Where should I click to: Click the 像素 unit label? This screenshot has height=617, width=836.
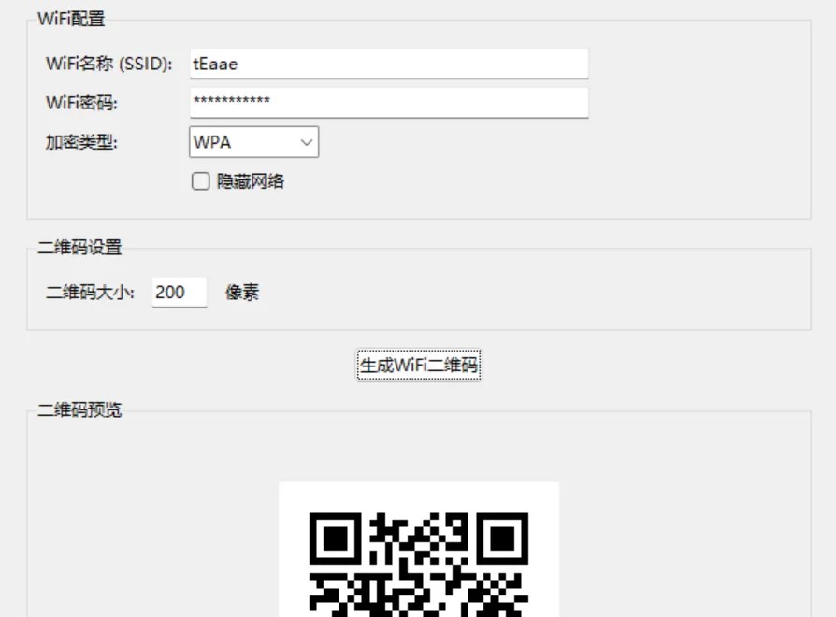242,292
